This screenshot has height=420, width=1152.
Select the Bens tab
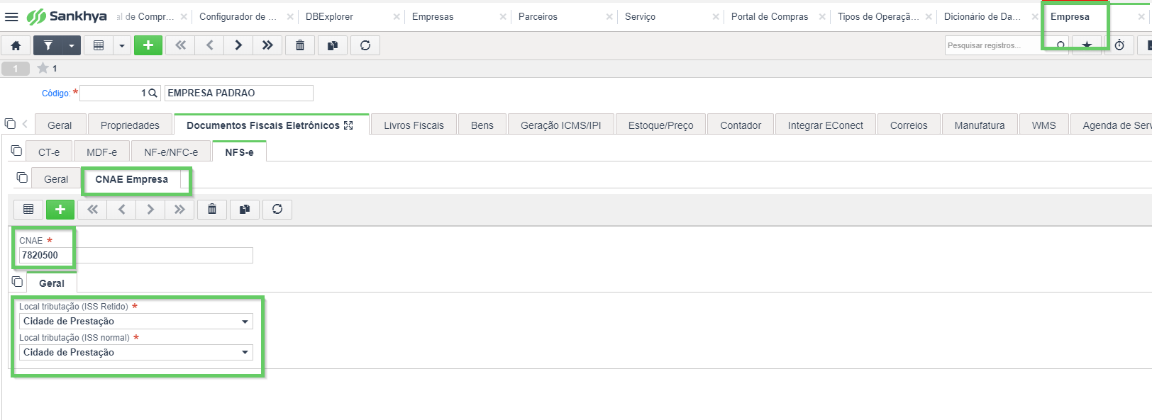click(x=482, y=125)
